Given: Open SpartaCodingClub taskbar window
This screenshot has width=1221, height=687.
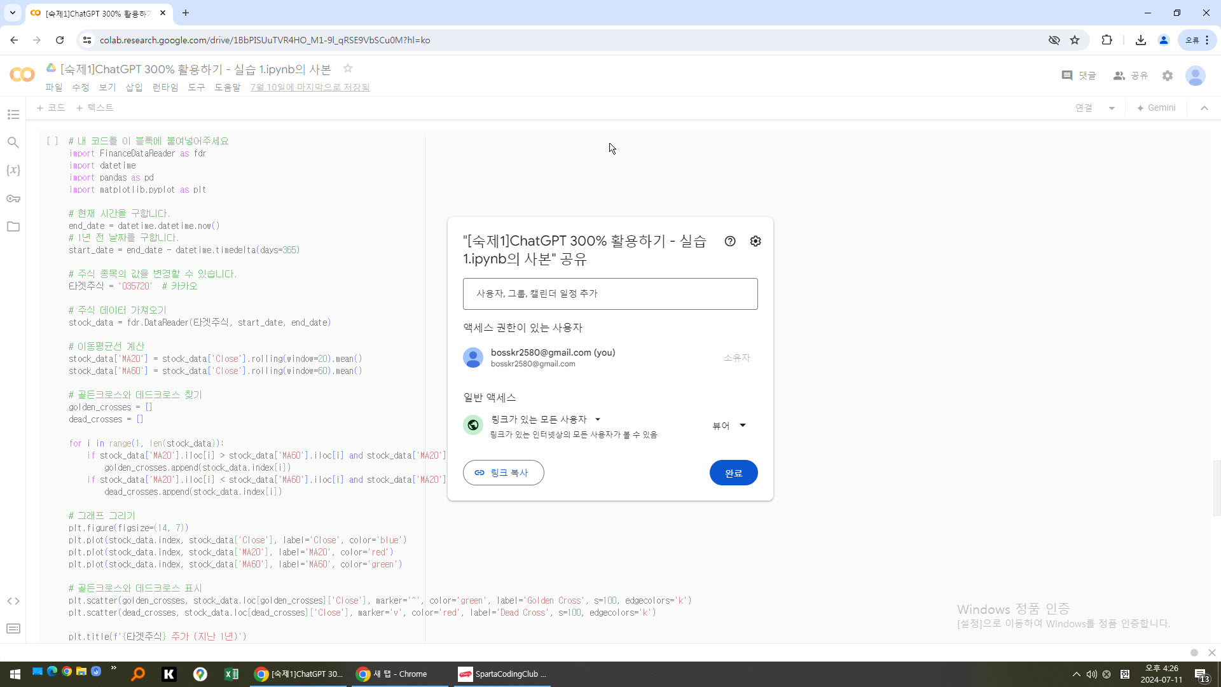Looking at the screenshot, I should pyautogui.click(x=502, y=674).
